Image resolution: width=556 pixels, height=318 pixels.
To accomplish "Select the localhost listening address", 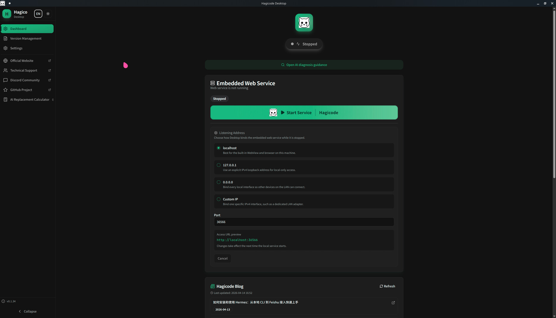I will [219, 148].
